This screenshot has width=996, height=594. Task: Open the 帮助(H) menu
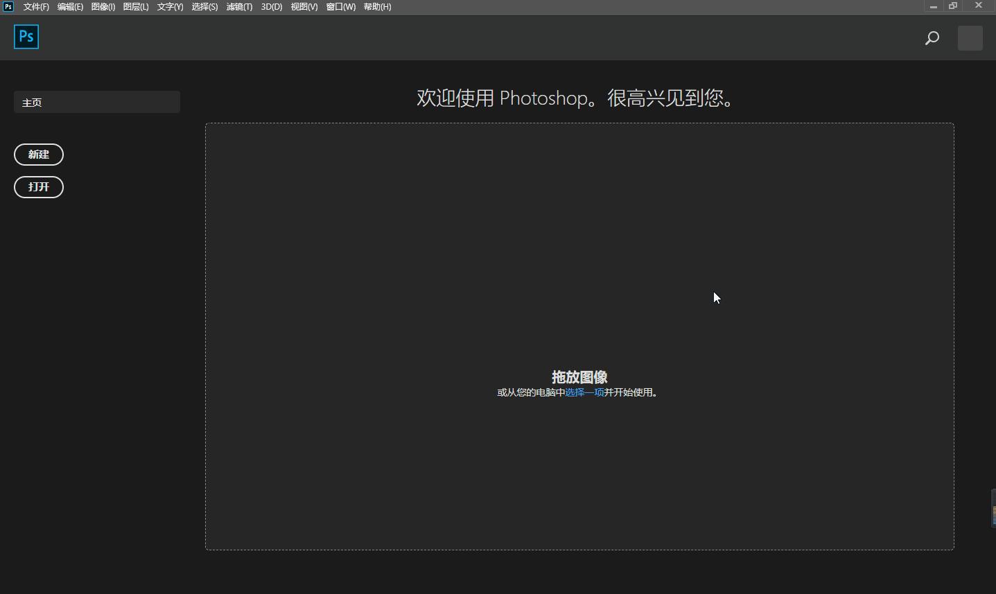[377, 7]
